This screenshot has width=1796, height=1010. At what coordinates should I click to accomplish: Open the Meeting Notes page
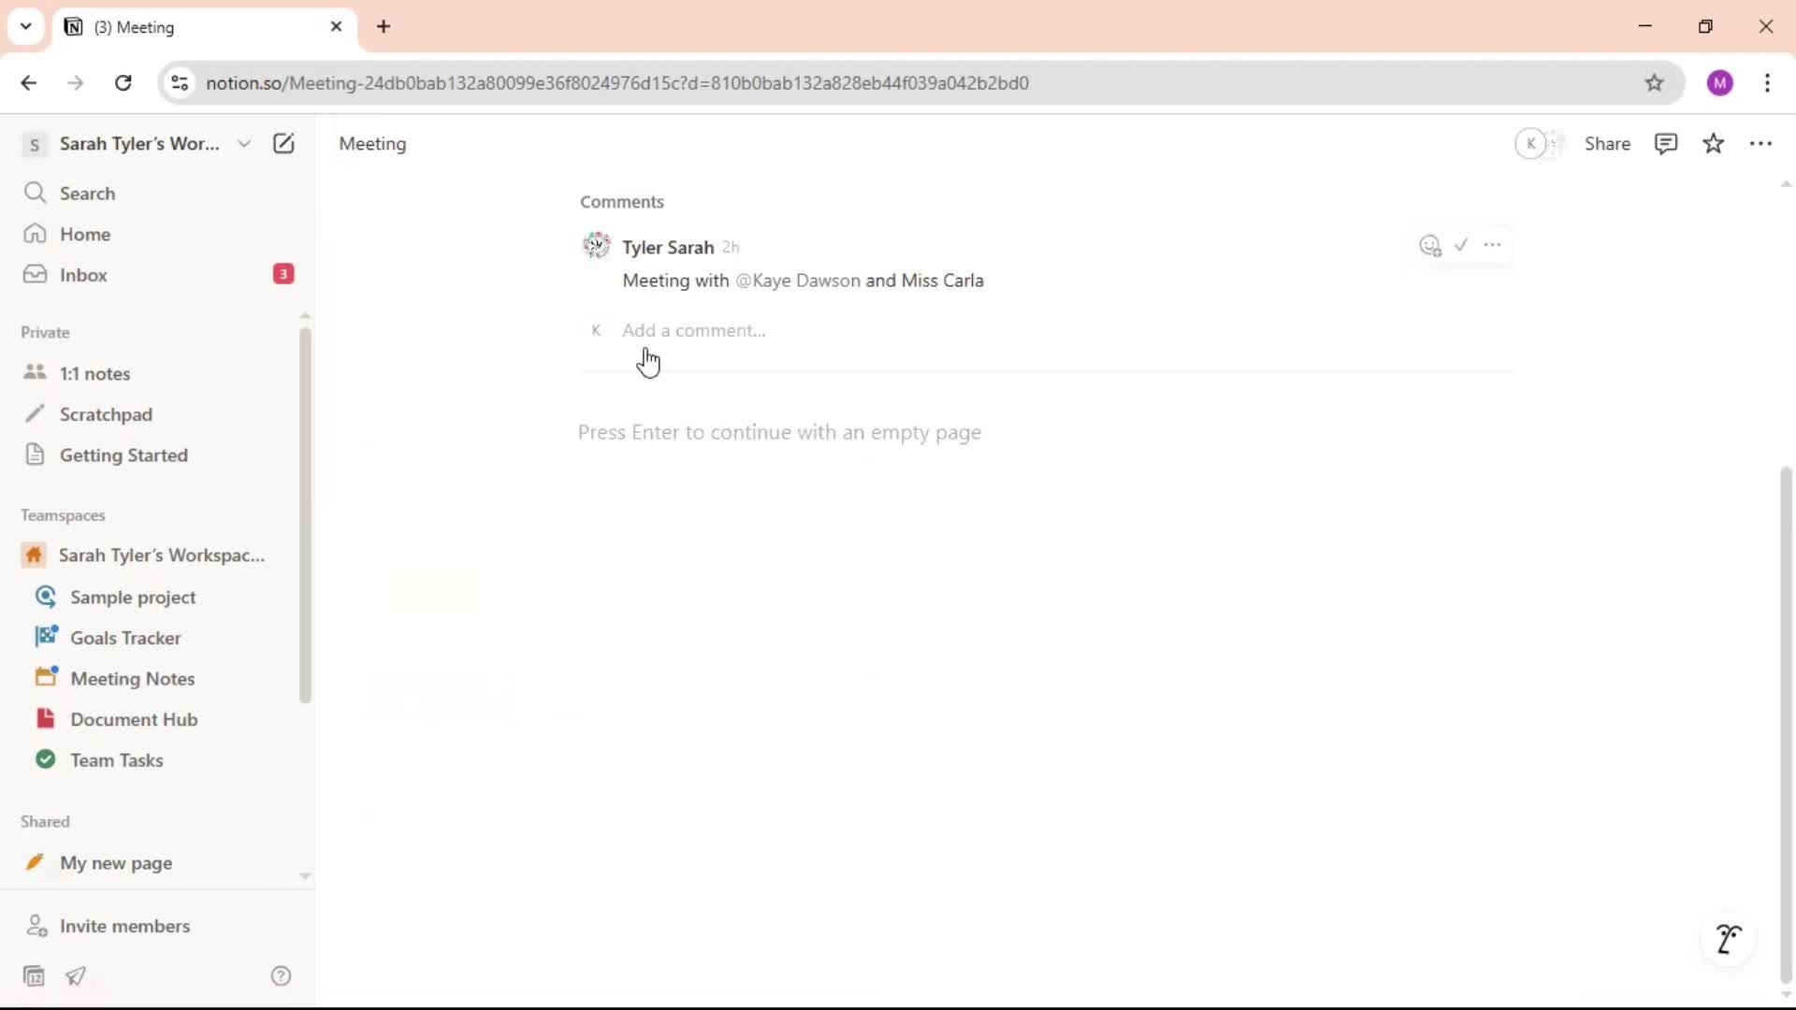pos(159,679)
